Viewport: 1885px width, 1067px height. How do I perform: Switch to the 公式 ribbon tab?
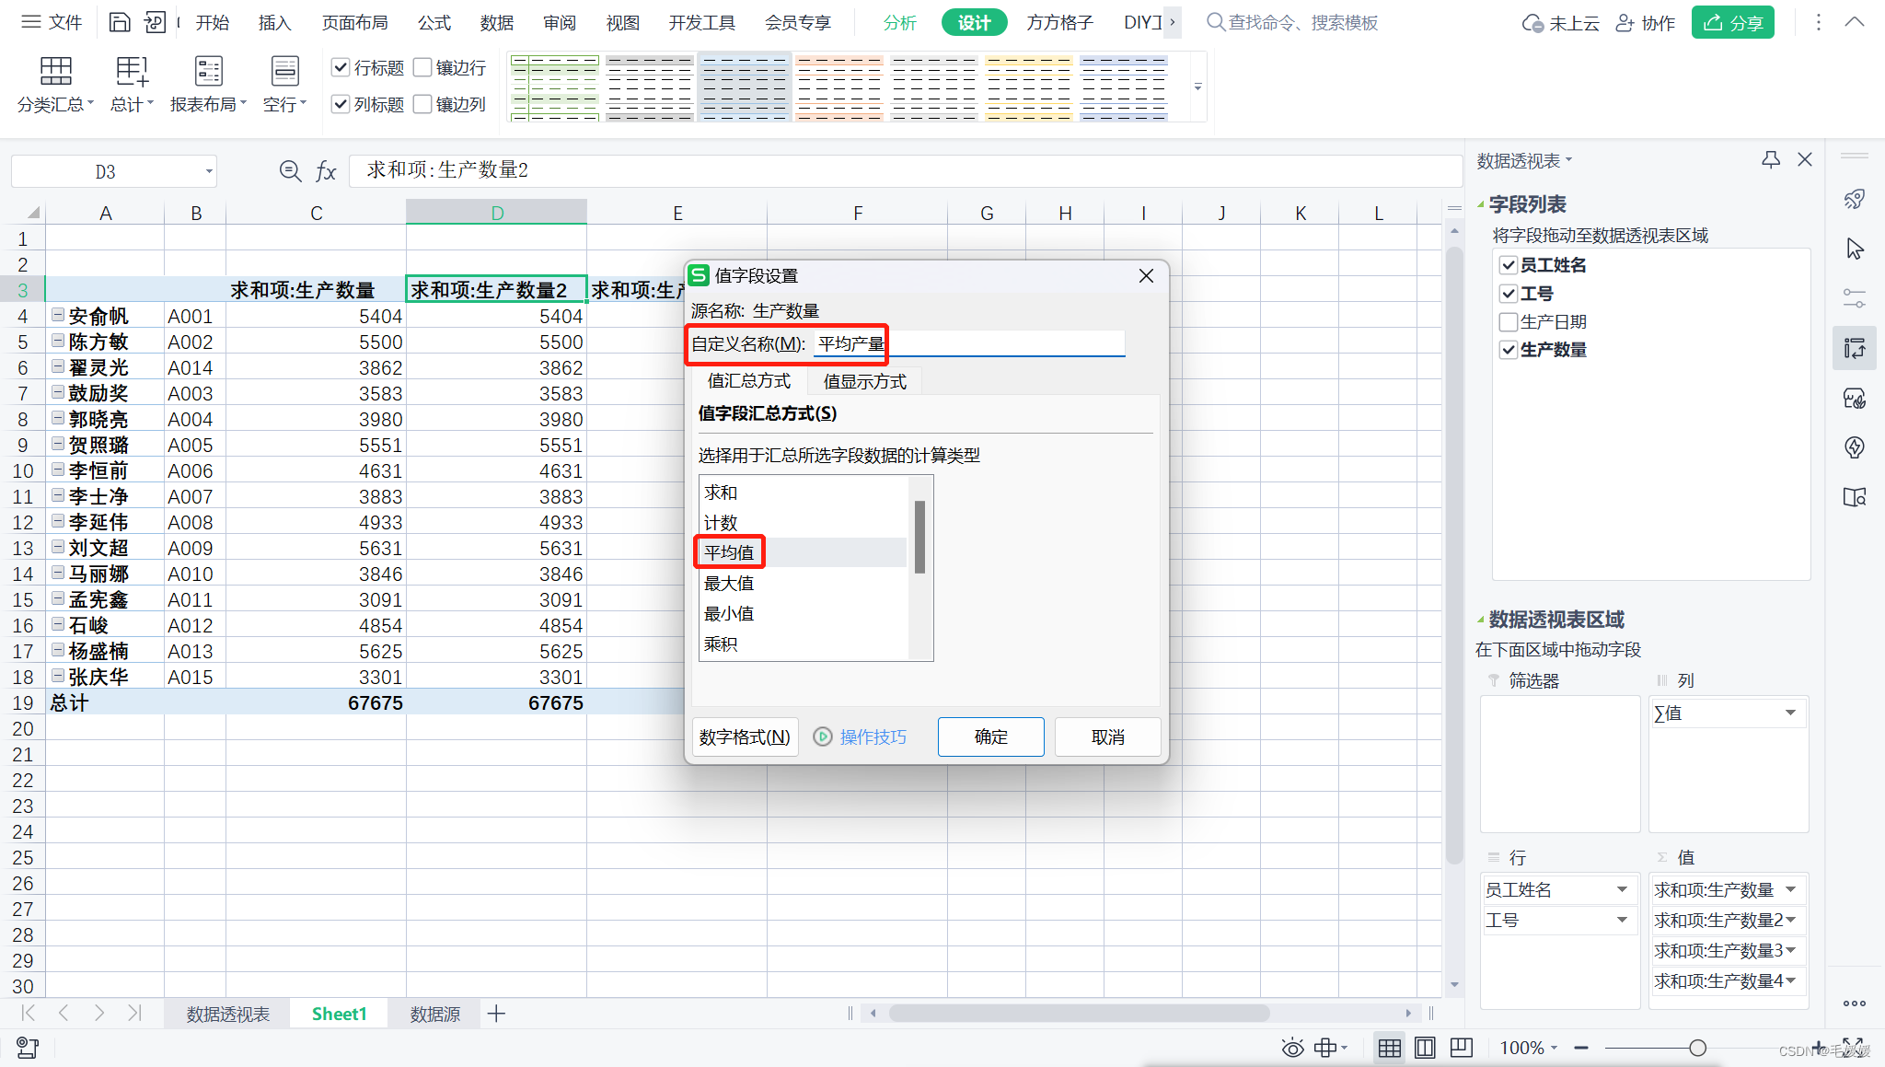click(x=434, y=22)
